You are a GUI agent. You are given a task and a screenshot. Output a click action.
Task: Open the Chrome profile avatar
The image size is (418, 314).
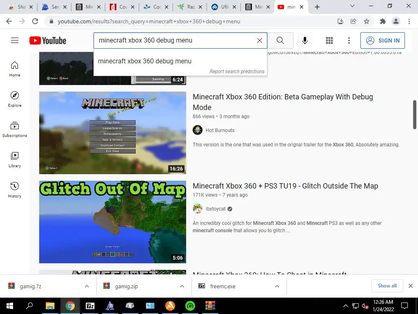tap(396, 21)
